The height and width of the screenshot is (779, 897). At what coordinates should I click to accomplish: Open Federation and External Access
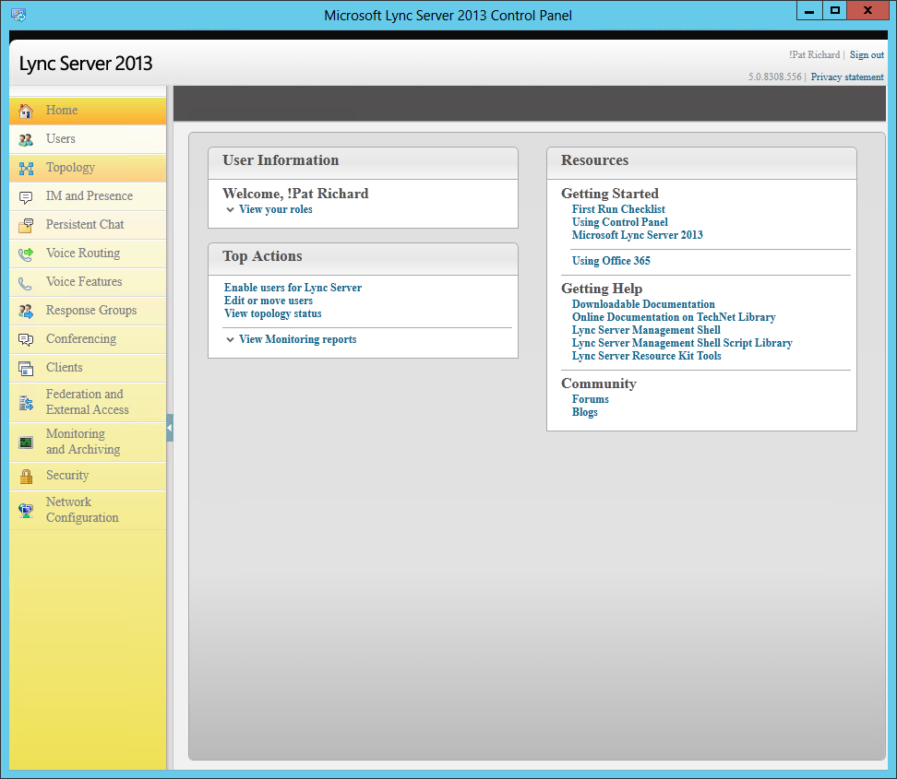88,402
